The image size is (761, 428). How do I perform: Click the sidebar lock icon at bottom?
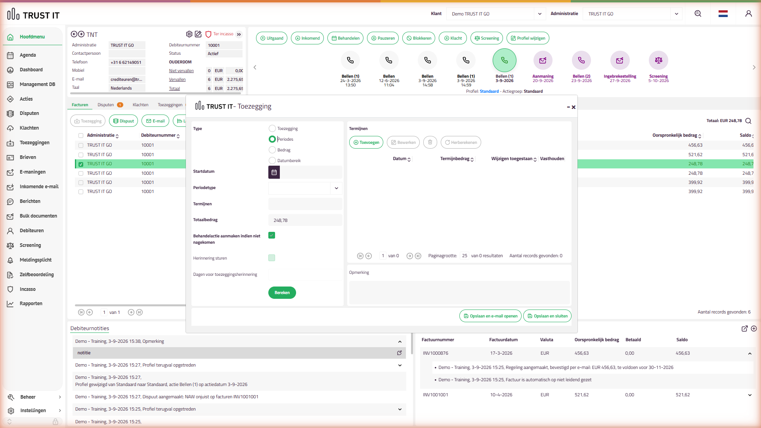point(55,422)
